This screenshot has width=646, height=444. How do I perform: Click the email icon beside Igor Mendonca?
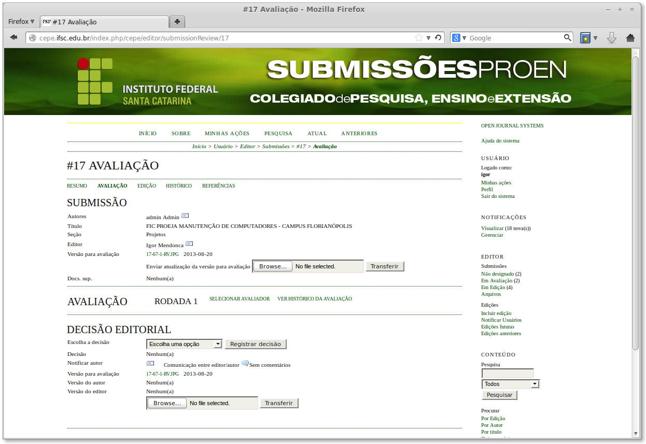(x=189, y=244)
